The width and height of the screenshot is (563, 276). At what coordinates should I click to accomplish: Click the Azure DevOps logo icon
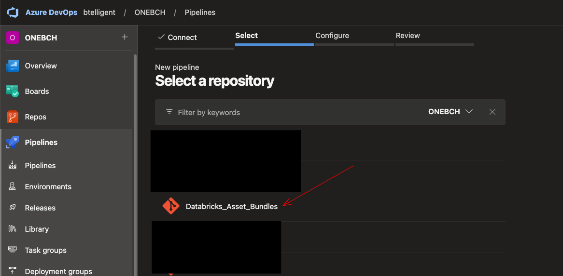tap(12, 13)
